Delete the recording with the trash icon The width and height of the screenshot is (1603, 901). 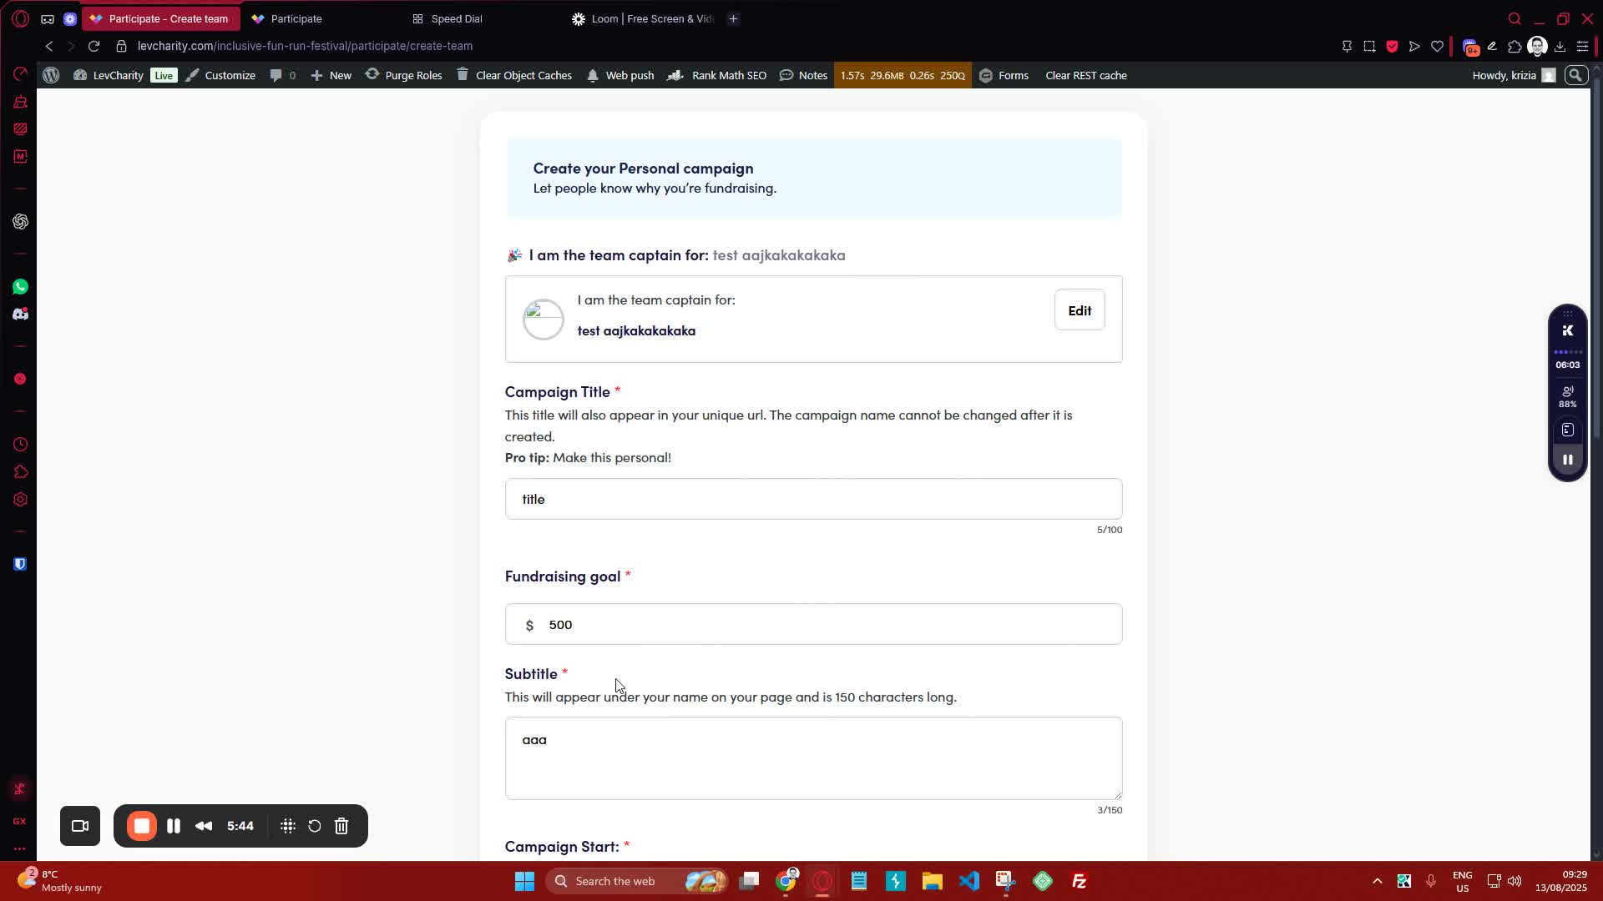click(341, 826)
